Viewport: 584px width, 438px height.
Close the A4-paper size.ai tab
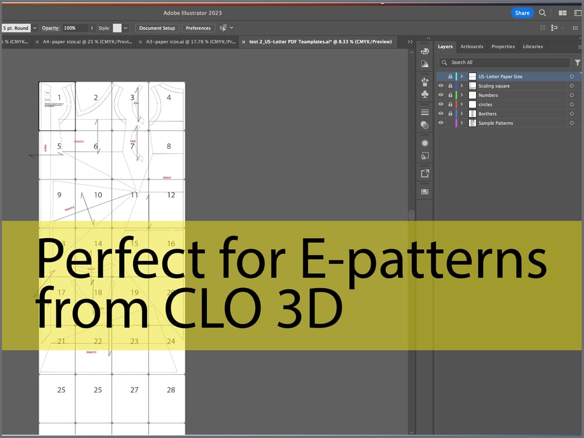tap(37, 42)
